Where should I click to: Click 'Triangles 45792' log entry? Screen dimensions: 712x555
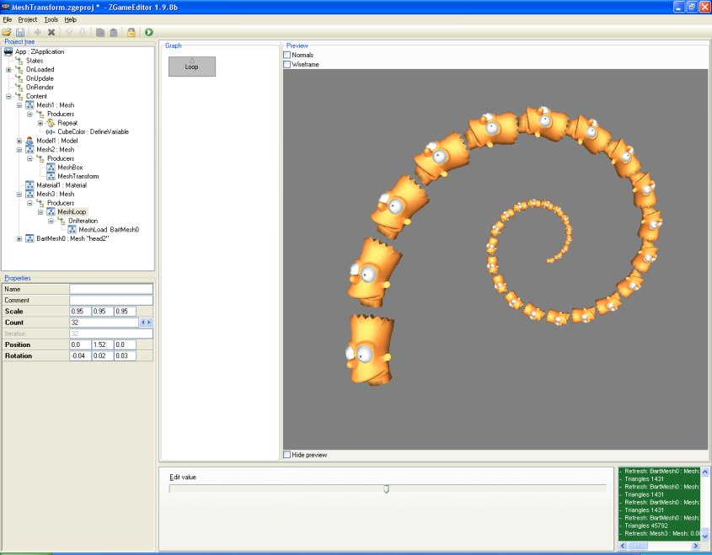tap(646, 526)
